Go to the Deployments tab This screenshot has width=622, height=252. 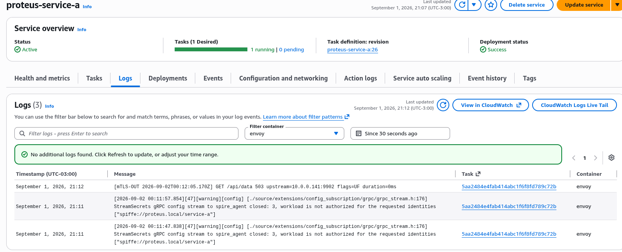pyautogui.click(x=168, y=78)
